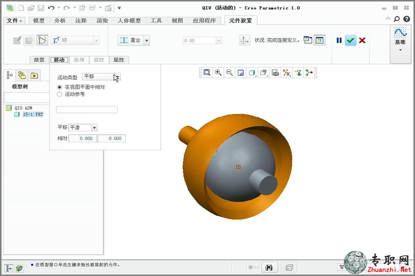Switch to the 渲染 ribbon tab

[103, 21]
